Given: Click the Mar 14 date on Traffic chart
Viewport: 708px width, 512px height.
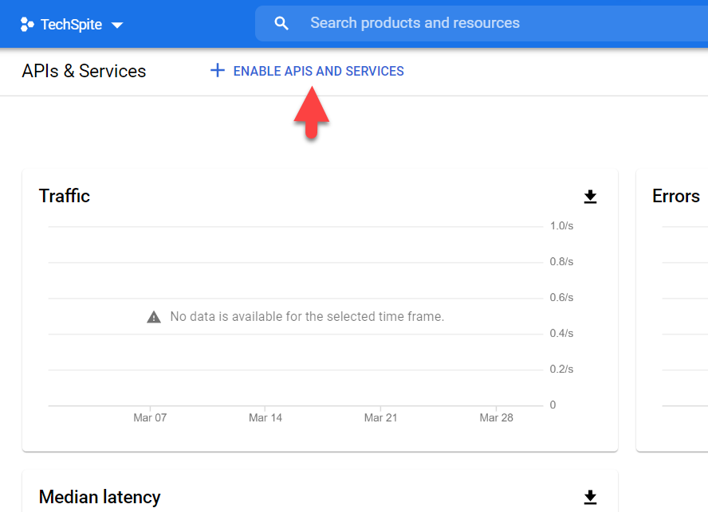Looking at the screenshot, I should [265, 417].
